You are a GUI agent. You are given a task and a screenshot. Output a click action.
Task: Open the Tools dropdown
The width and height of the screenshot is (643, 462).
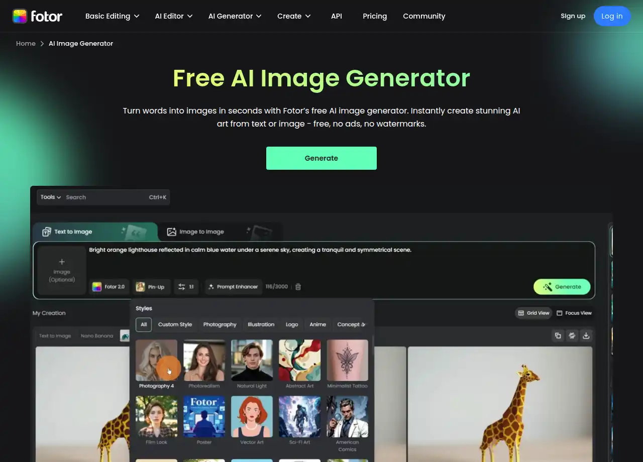click(51, 197)
